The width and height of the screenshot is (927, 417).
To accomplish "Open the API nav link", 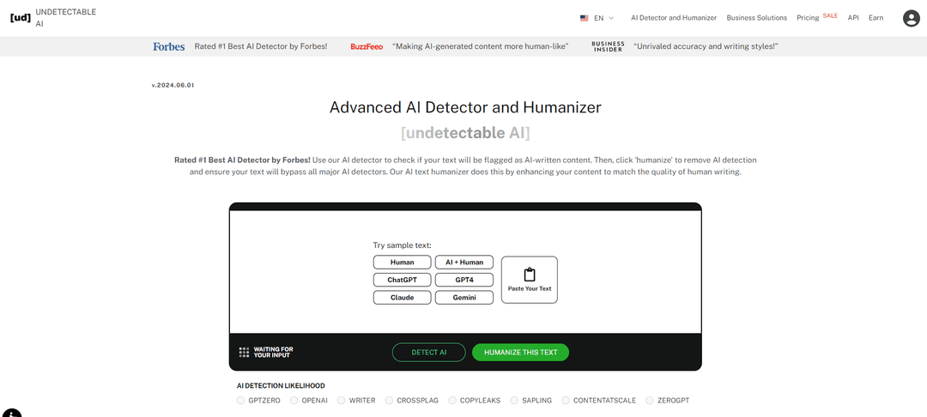I will pos(853,18).
